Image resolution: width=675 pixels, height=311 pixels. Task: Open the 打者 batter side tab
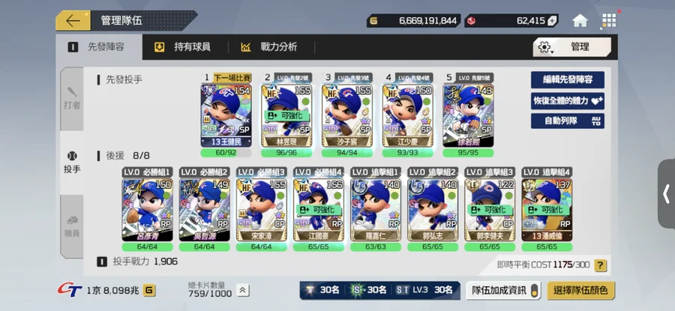tap(72, 98)
